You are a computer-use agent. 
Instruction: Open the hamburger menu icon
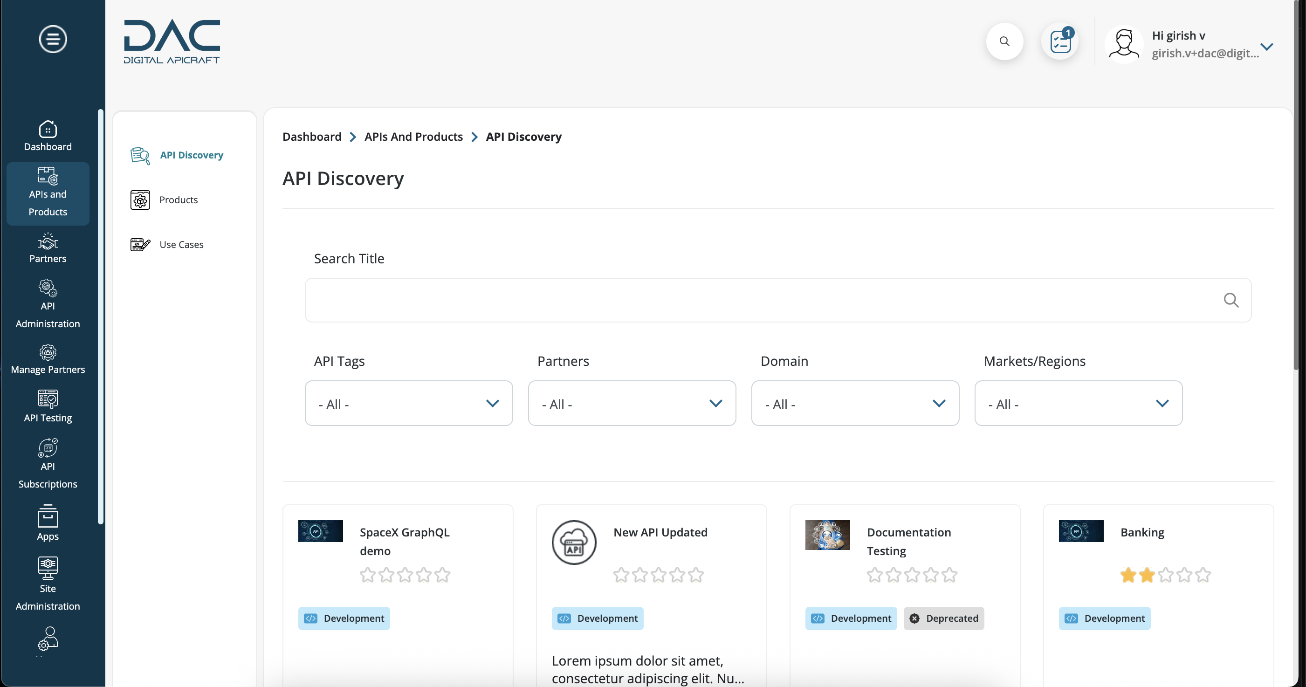[53, 39]
